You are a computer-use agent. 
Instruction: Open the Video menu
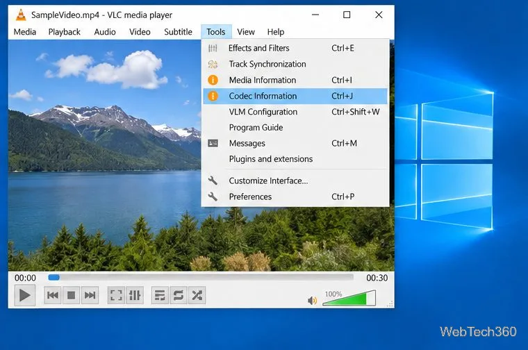point(140,32)
